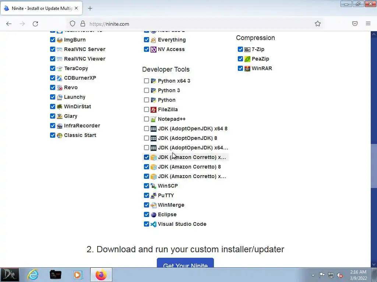377x282 pixels.
Task: Check the Notepad++ checkbox
Action: pos(147,119)
